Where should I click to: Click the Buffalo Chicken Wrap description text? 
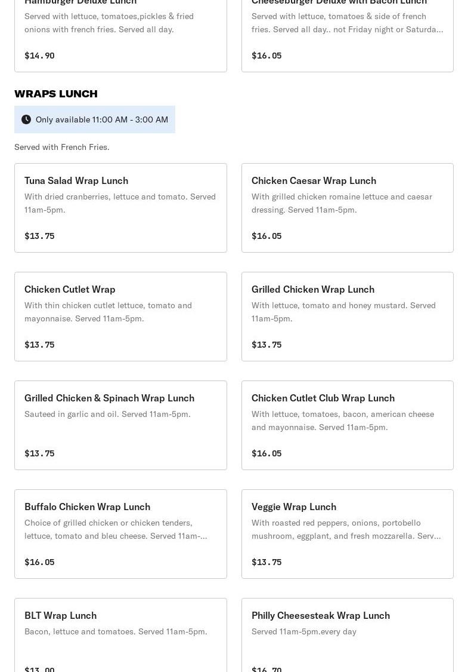[116, 529]
